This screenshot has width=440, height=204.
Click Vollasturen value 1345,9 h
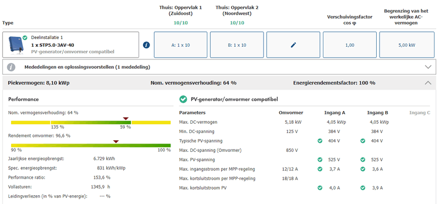(101, 186)
